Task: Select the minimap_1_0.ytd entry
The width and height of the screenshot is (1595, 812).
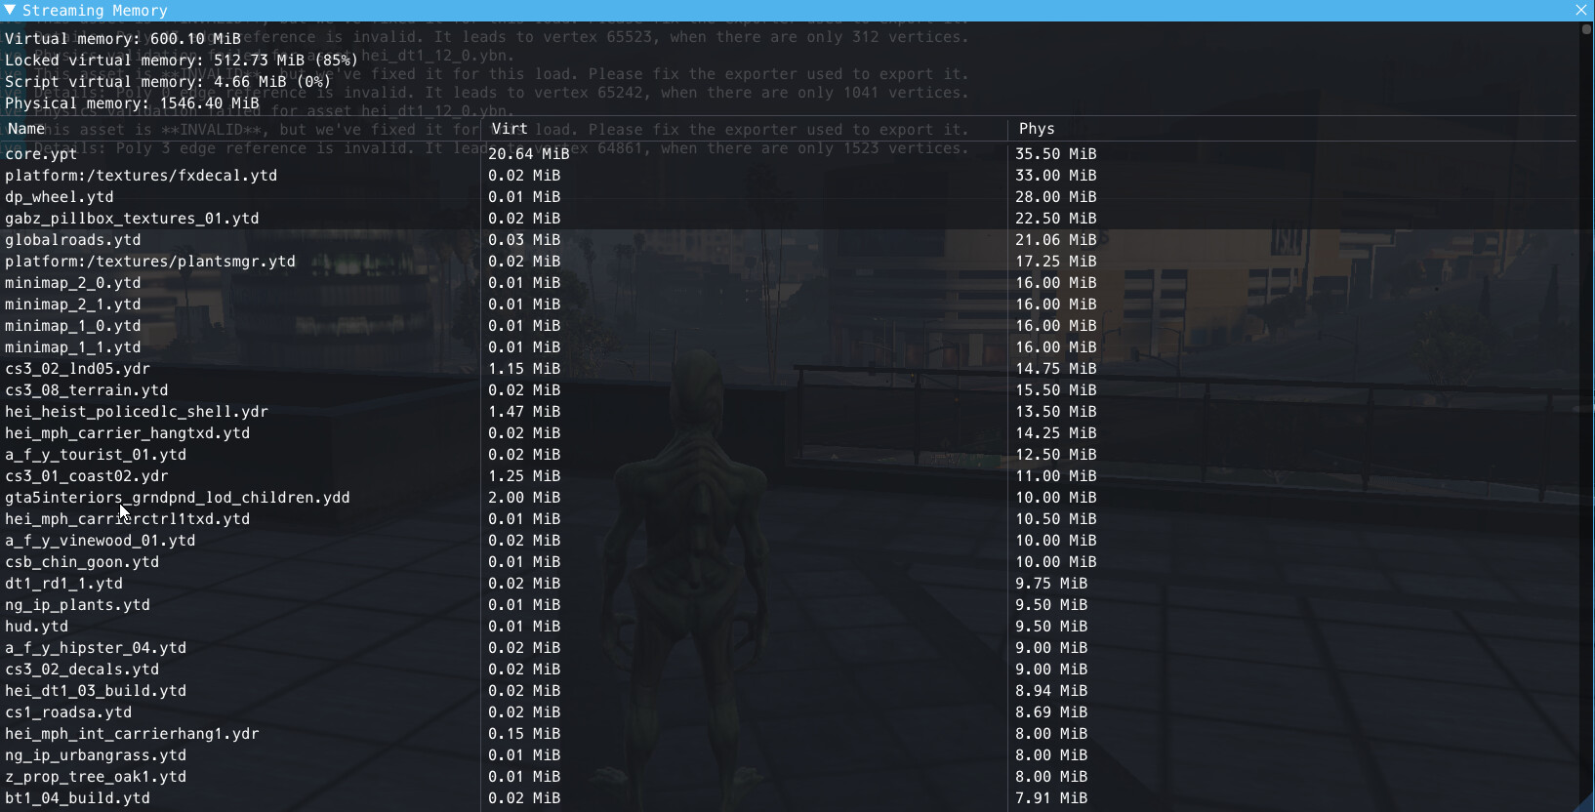Action: [x=73, y=326]
